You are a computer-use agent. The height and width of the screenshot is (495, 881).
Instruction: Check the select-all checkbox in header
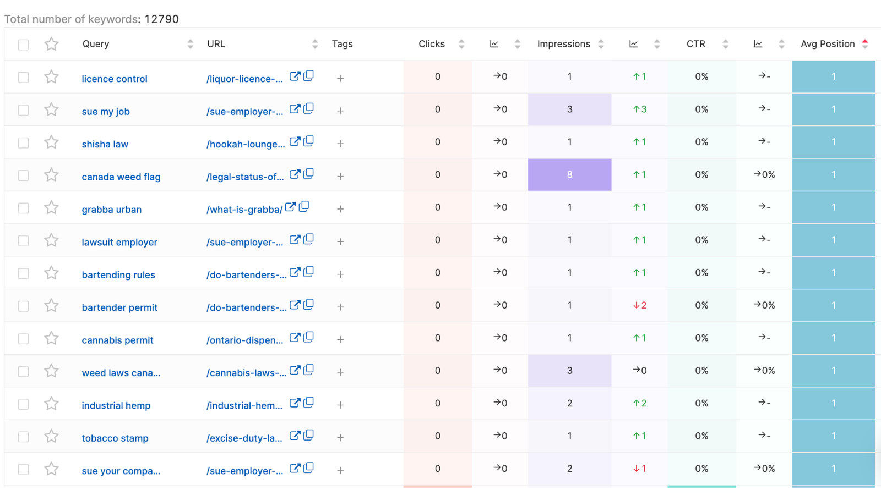(x=23, y=45)
